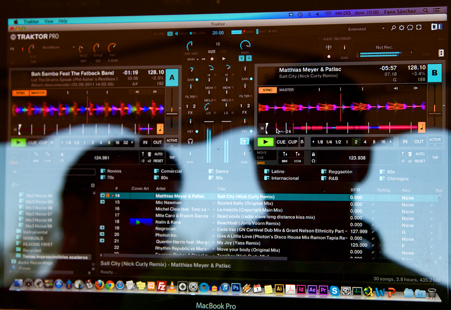Click CUE on Deck B
451x310 pixels.
281,142
